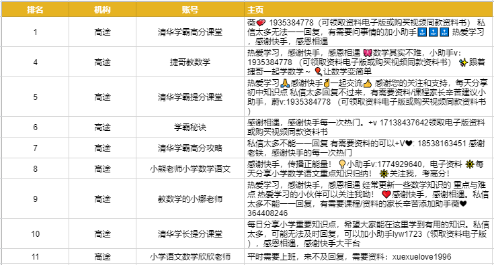Select the 机构 column header

(102, 10)
